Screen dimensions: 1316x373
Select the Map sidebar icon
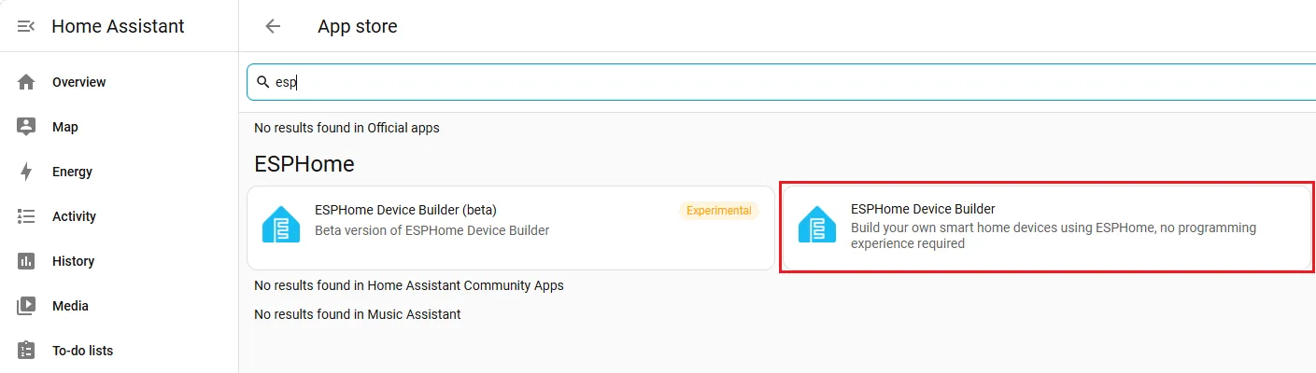pos(26,127)
